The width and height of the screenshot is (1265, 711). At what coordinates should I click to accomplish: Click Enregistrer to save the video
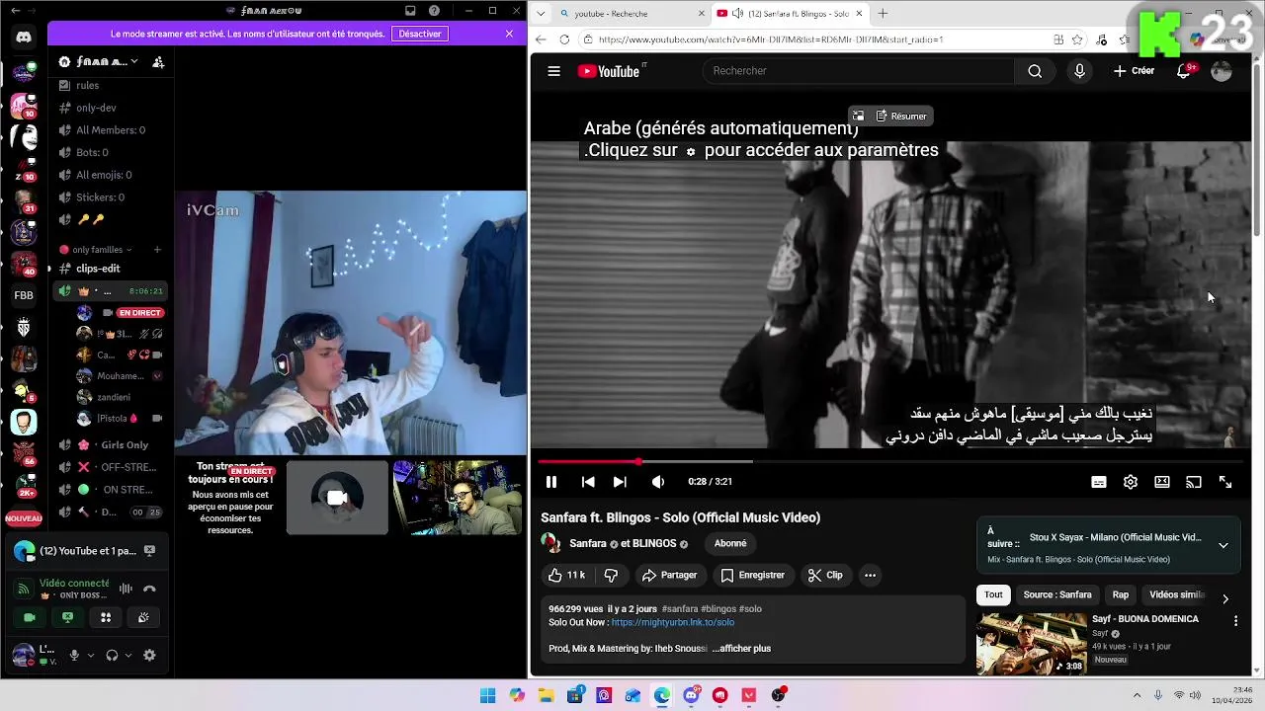(x=753, y=575)
